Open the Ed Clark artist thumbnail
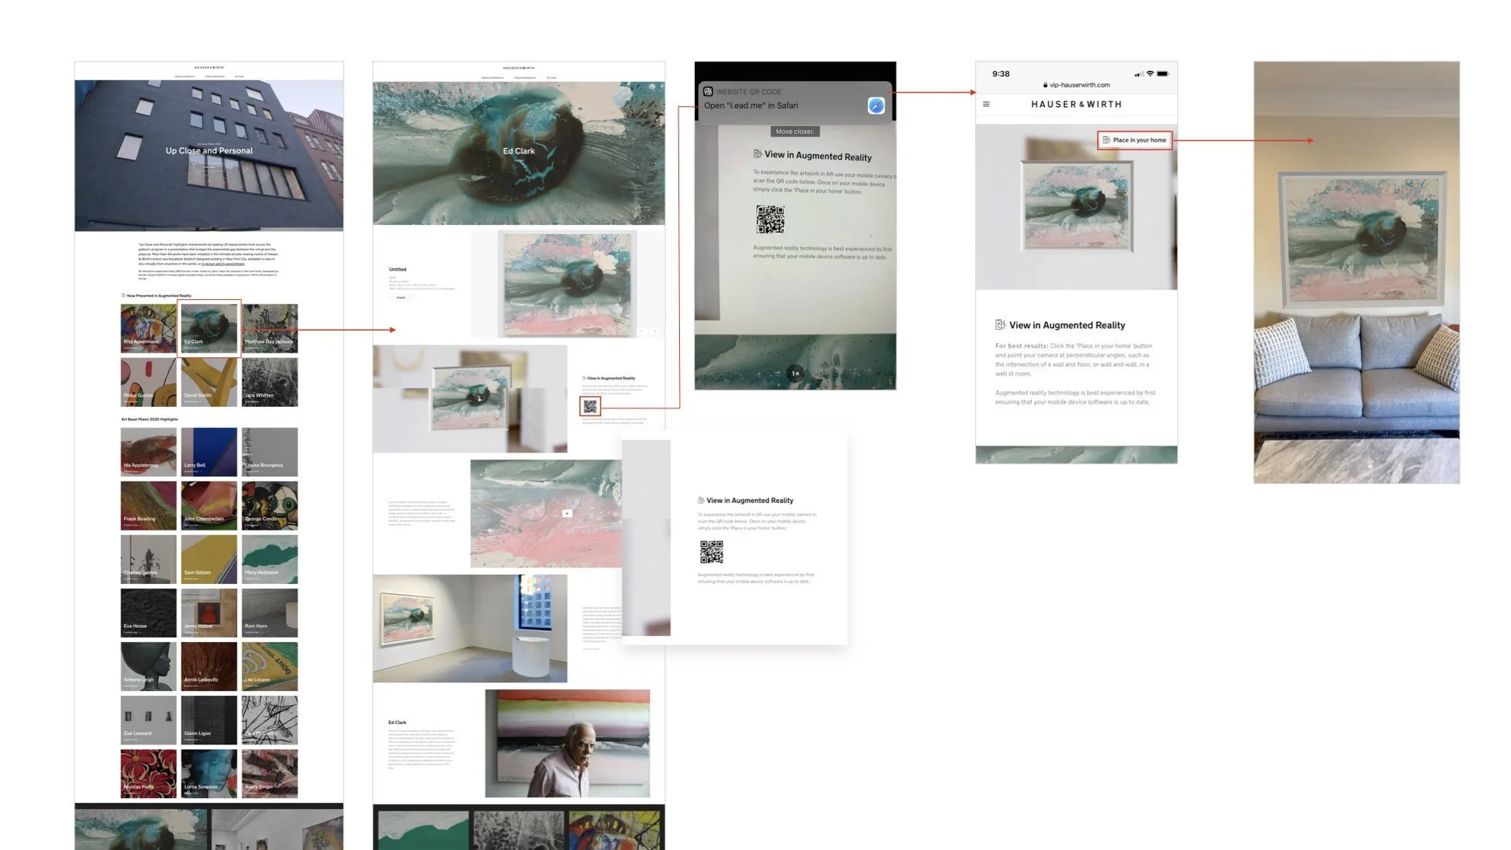The height and width of the screenshot is (850, 1511). (x=209, y=328)
